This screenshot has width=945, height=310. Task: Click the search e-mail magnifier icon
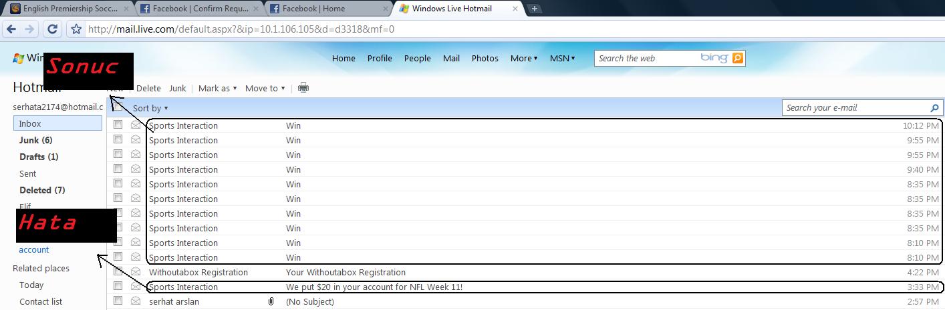click(934, 107)
